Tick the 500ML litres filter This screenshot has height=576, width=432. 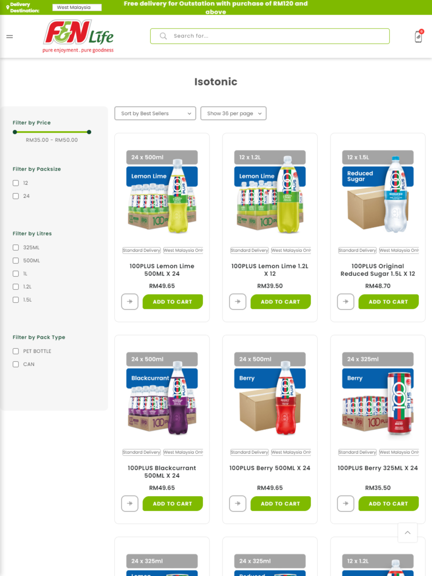[x=16, y=261]
